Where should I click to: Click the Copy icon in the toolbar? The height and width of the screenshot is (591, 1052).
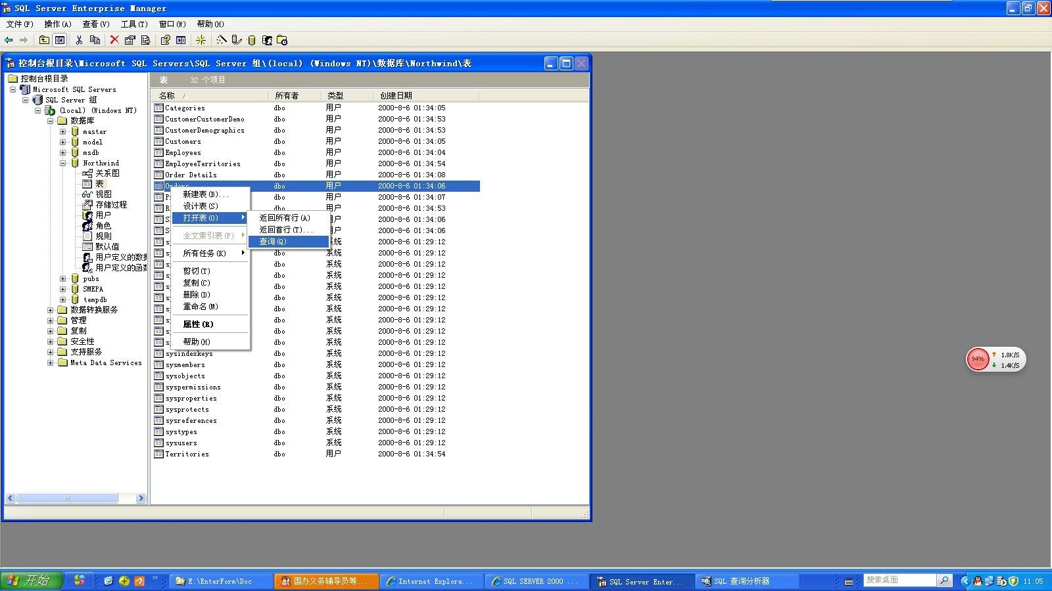click(x=95, y=40)
